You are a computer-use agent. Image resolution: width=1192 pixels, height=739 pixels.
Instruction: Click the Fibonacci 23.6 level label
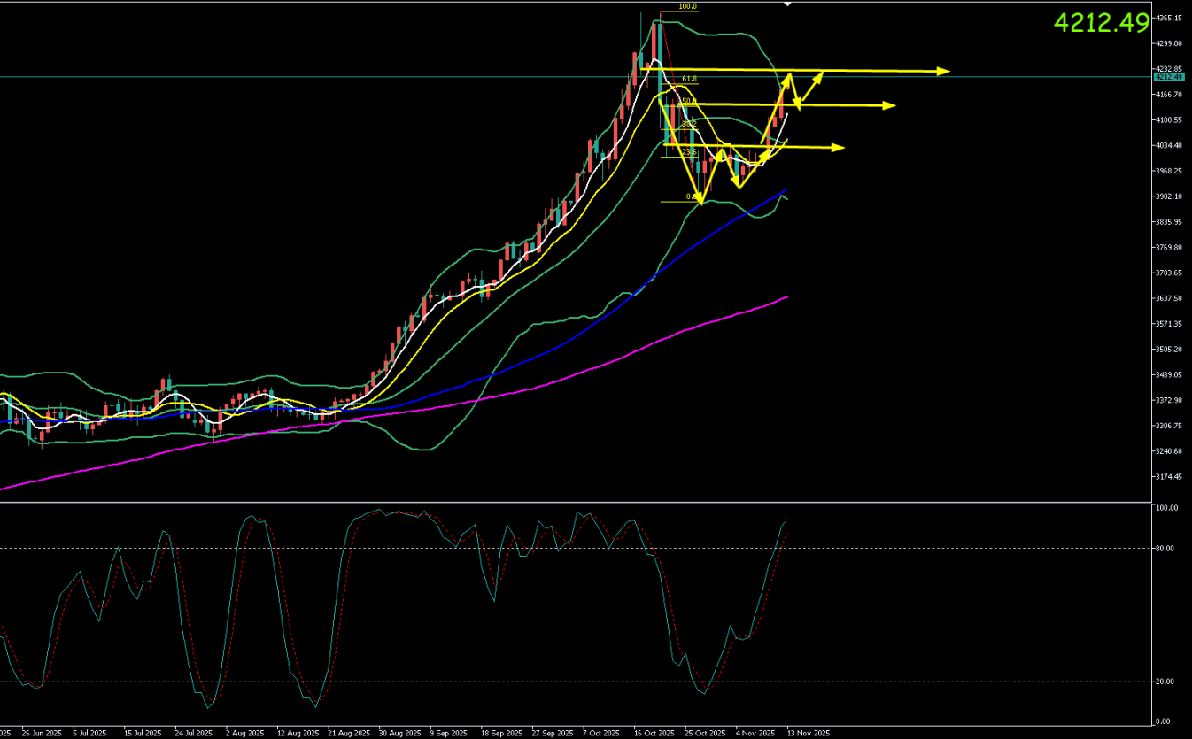pos(689,152)
